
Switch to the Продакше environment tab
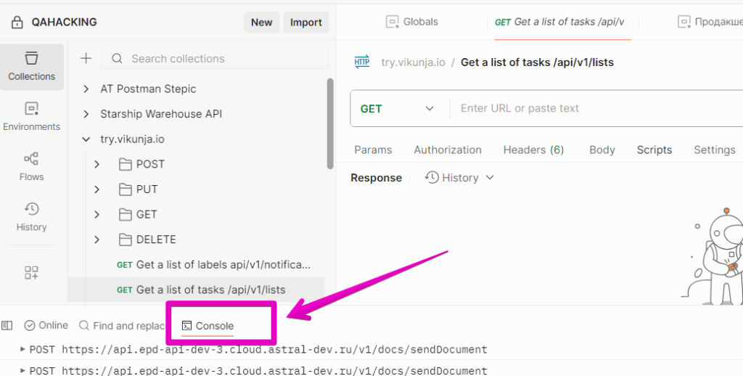(x=711, y=22)
